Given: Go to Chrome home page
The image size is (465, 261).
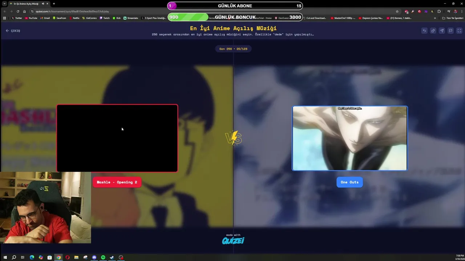Looking at the screenshot, I should tap(24, 11).
